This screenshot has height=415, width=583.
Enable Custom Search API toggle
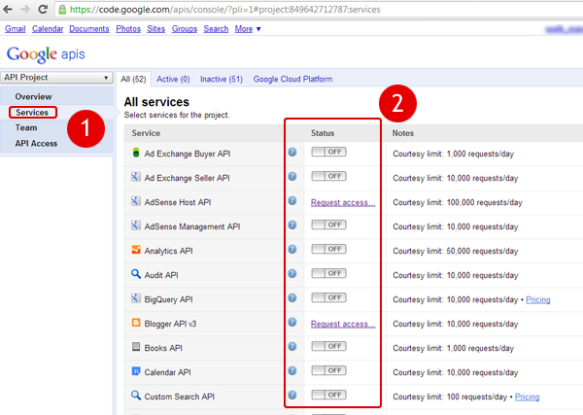[x=328, y=395]
